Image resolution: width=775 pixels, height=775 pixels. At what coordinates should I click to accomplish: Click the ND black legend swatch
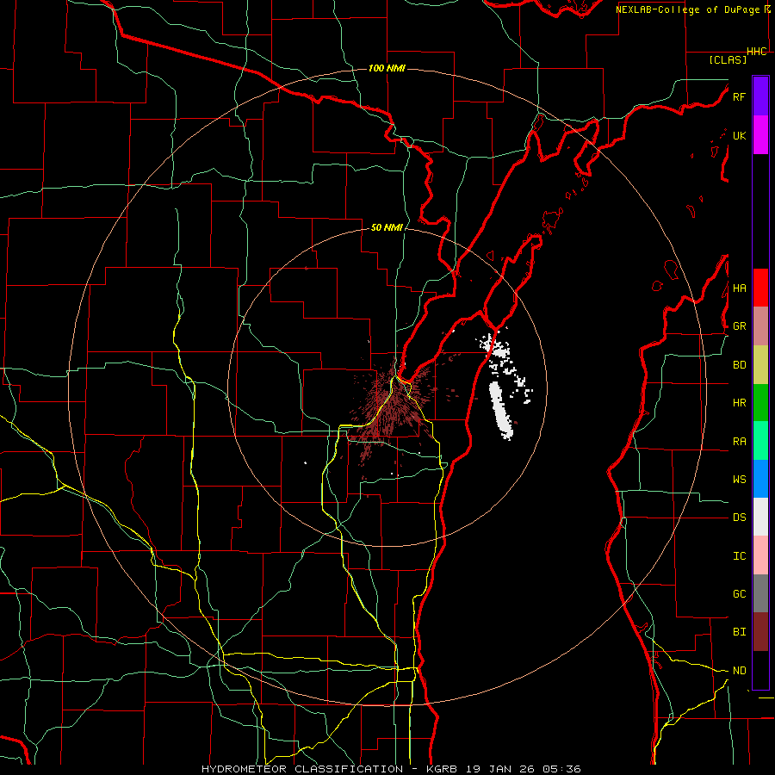[760, 670]
